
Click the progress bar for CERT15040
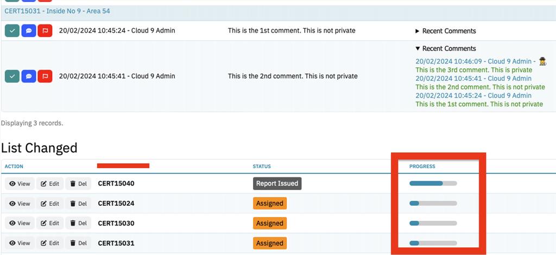[433, 184]
